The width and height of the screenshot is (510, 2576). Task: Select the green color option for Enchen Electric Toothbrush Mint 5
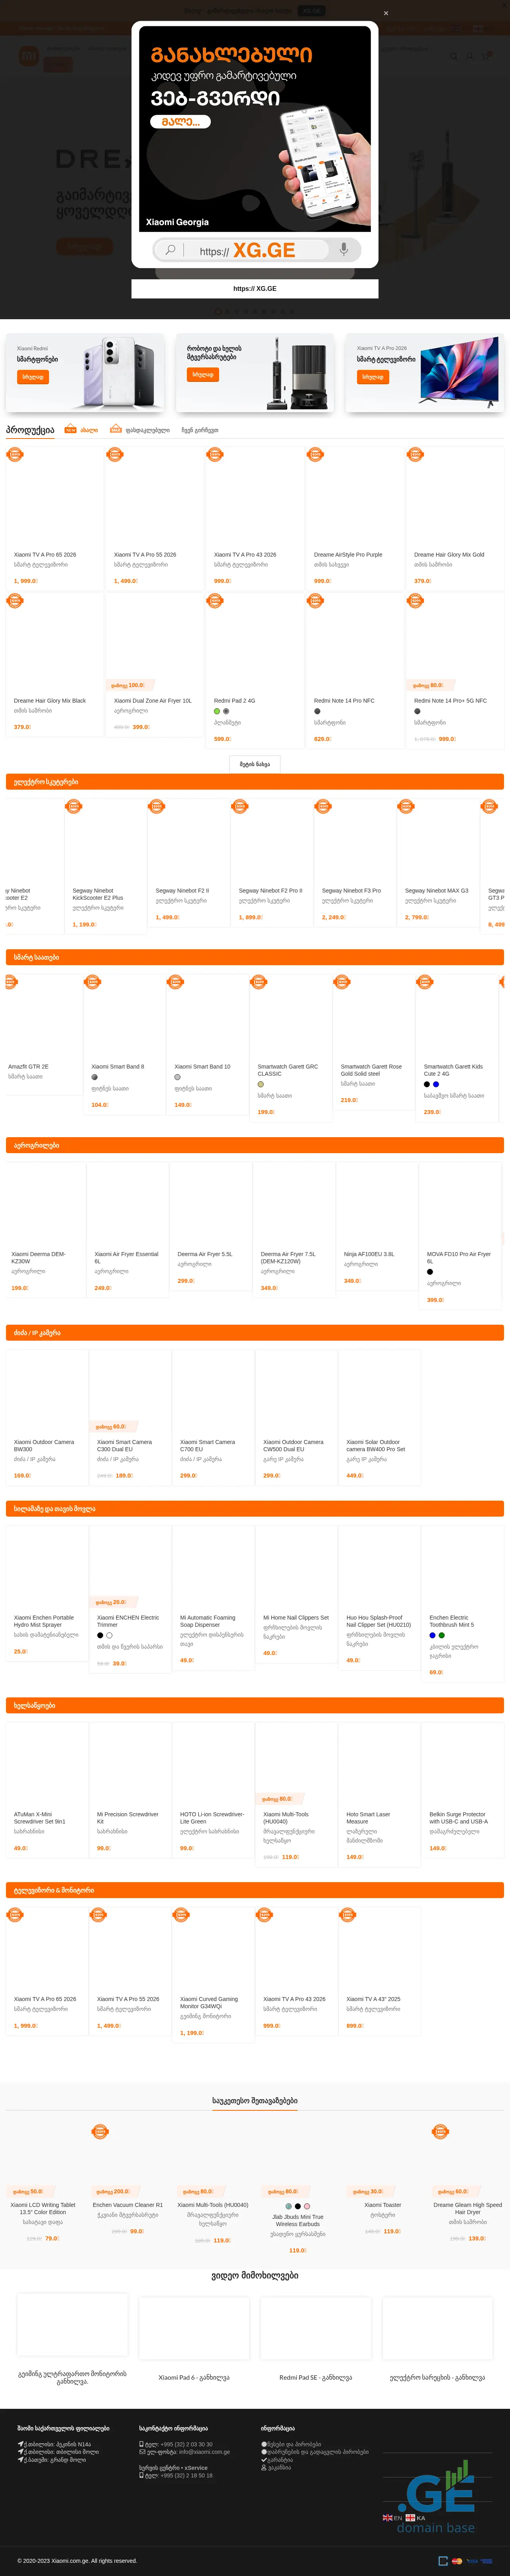[441, 1635]
